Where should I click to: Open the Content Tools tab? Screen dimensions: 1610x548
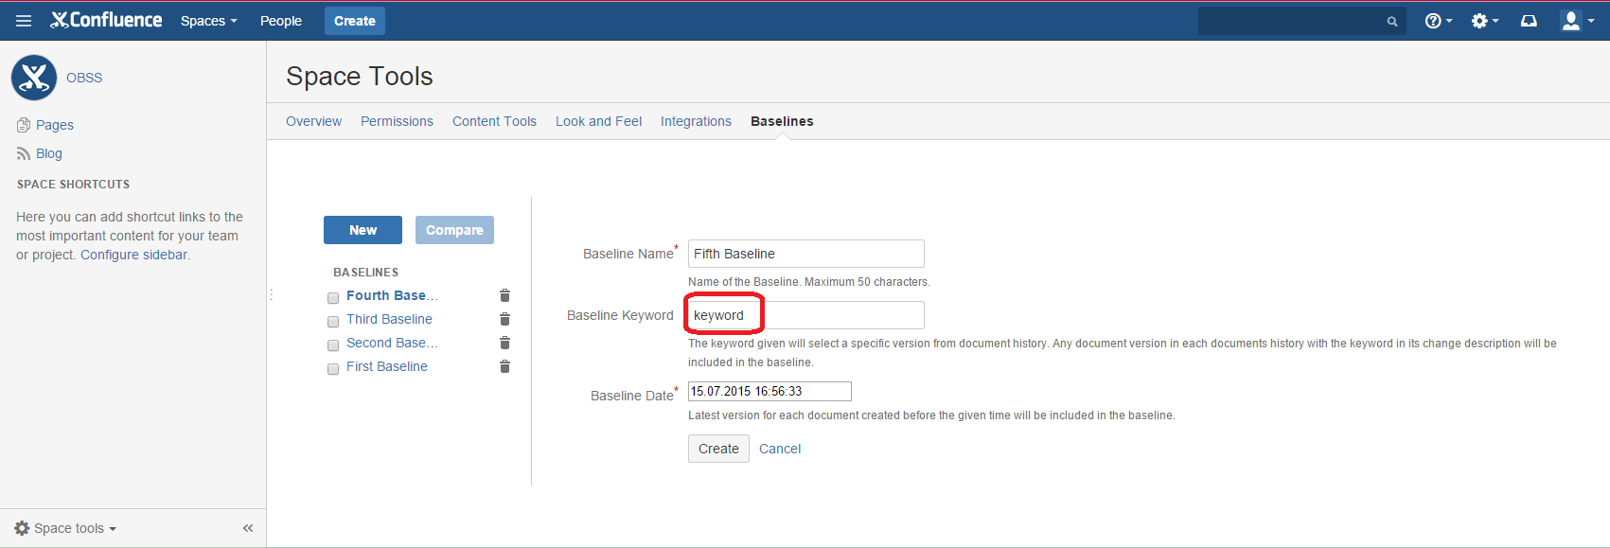point(494,121)
